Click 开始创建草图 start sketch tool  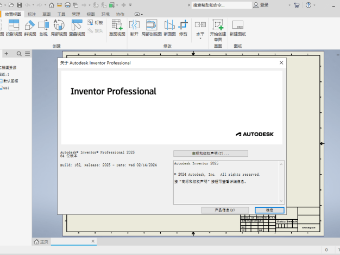(x=218, y=30)
